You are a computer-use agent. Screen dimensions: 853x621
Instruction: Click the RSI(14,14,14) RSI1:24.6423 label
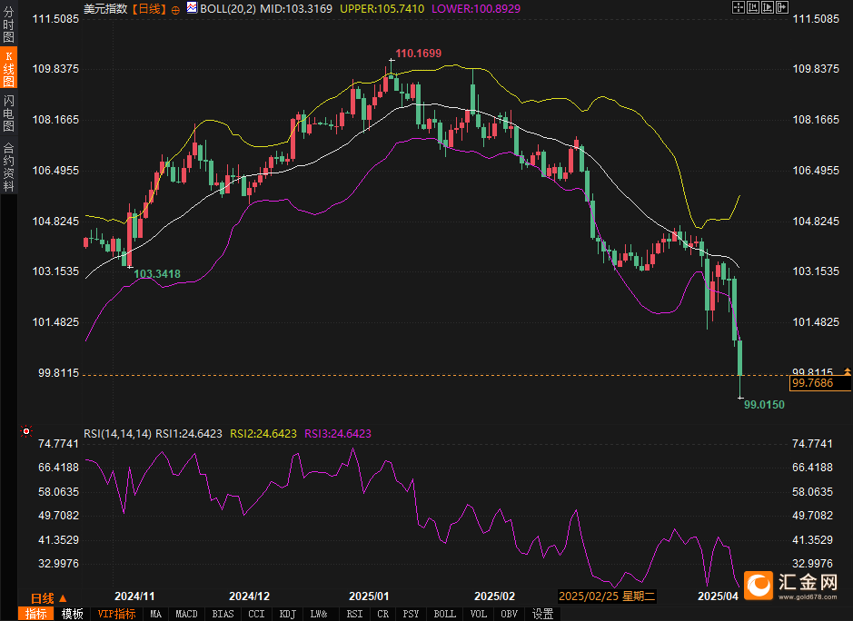pos(153,433)
